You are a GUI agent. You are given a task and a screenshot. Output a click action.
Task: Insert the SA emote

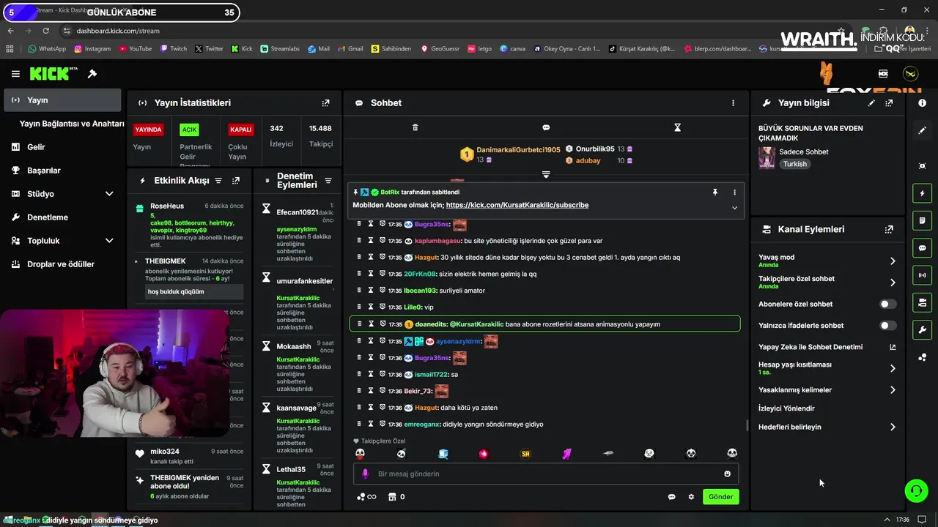[525, 454]
